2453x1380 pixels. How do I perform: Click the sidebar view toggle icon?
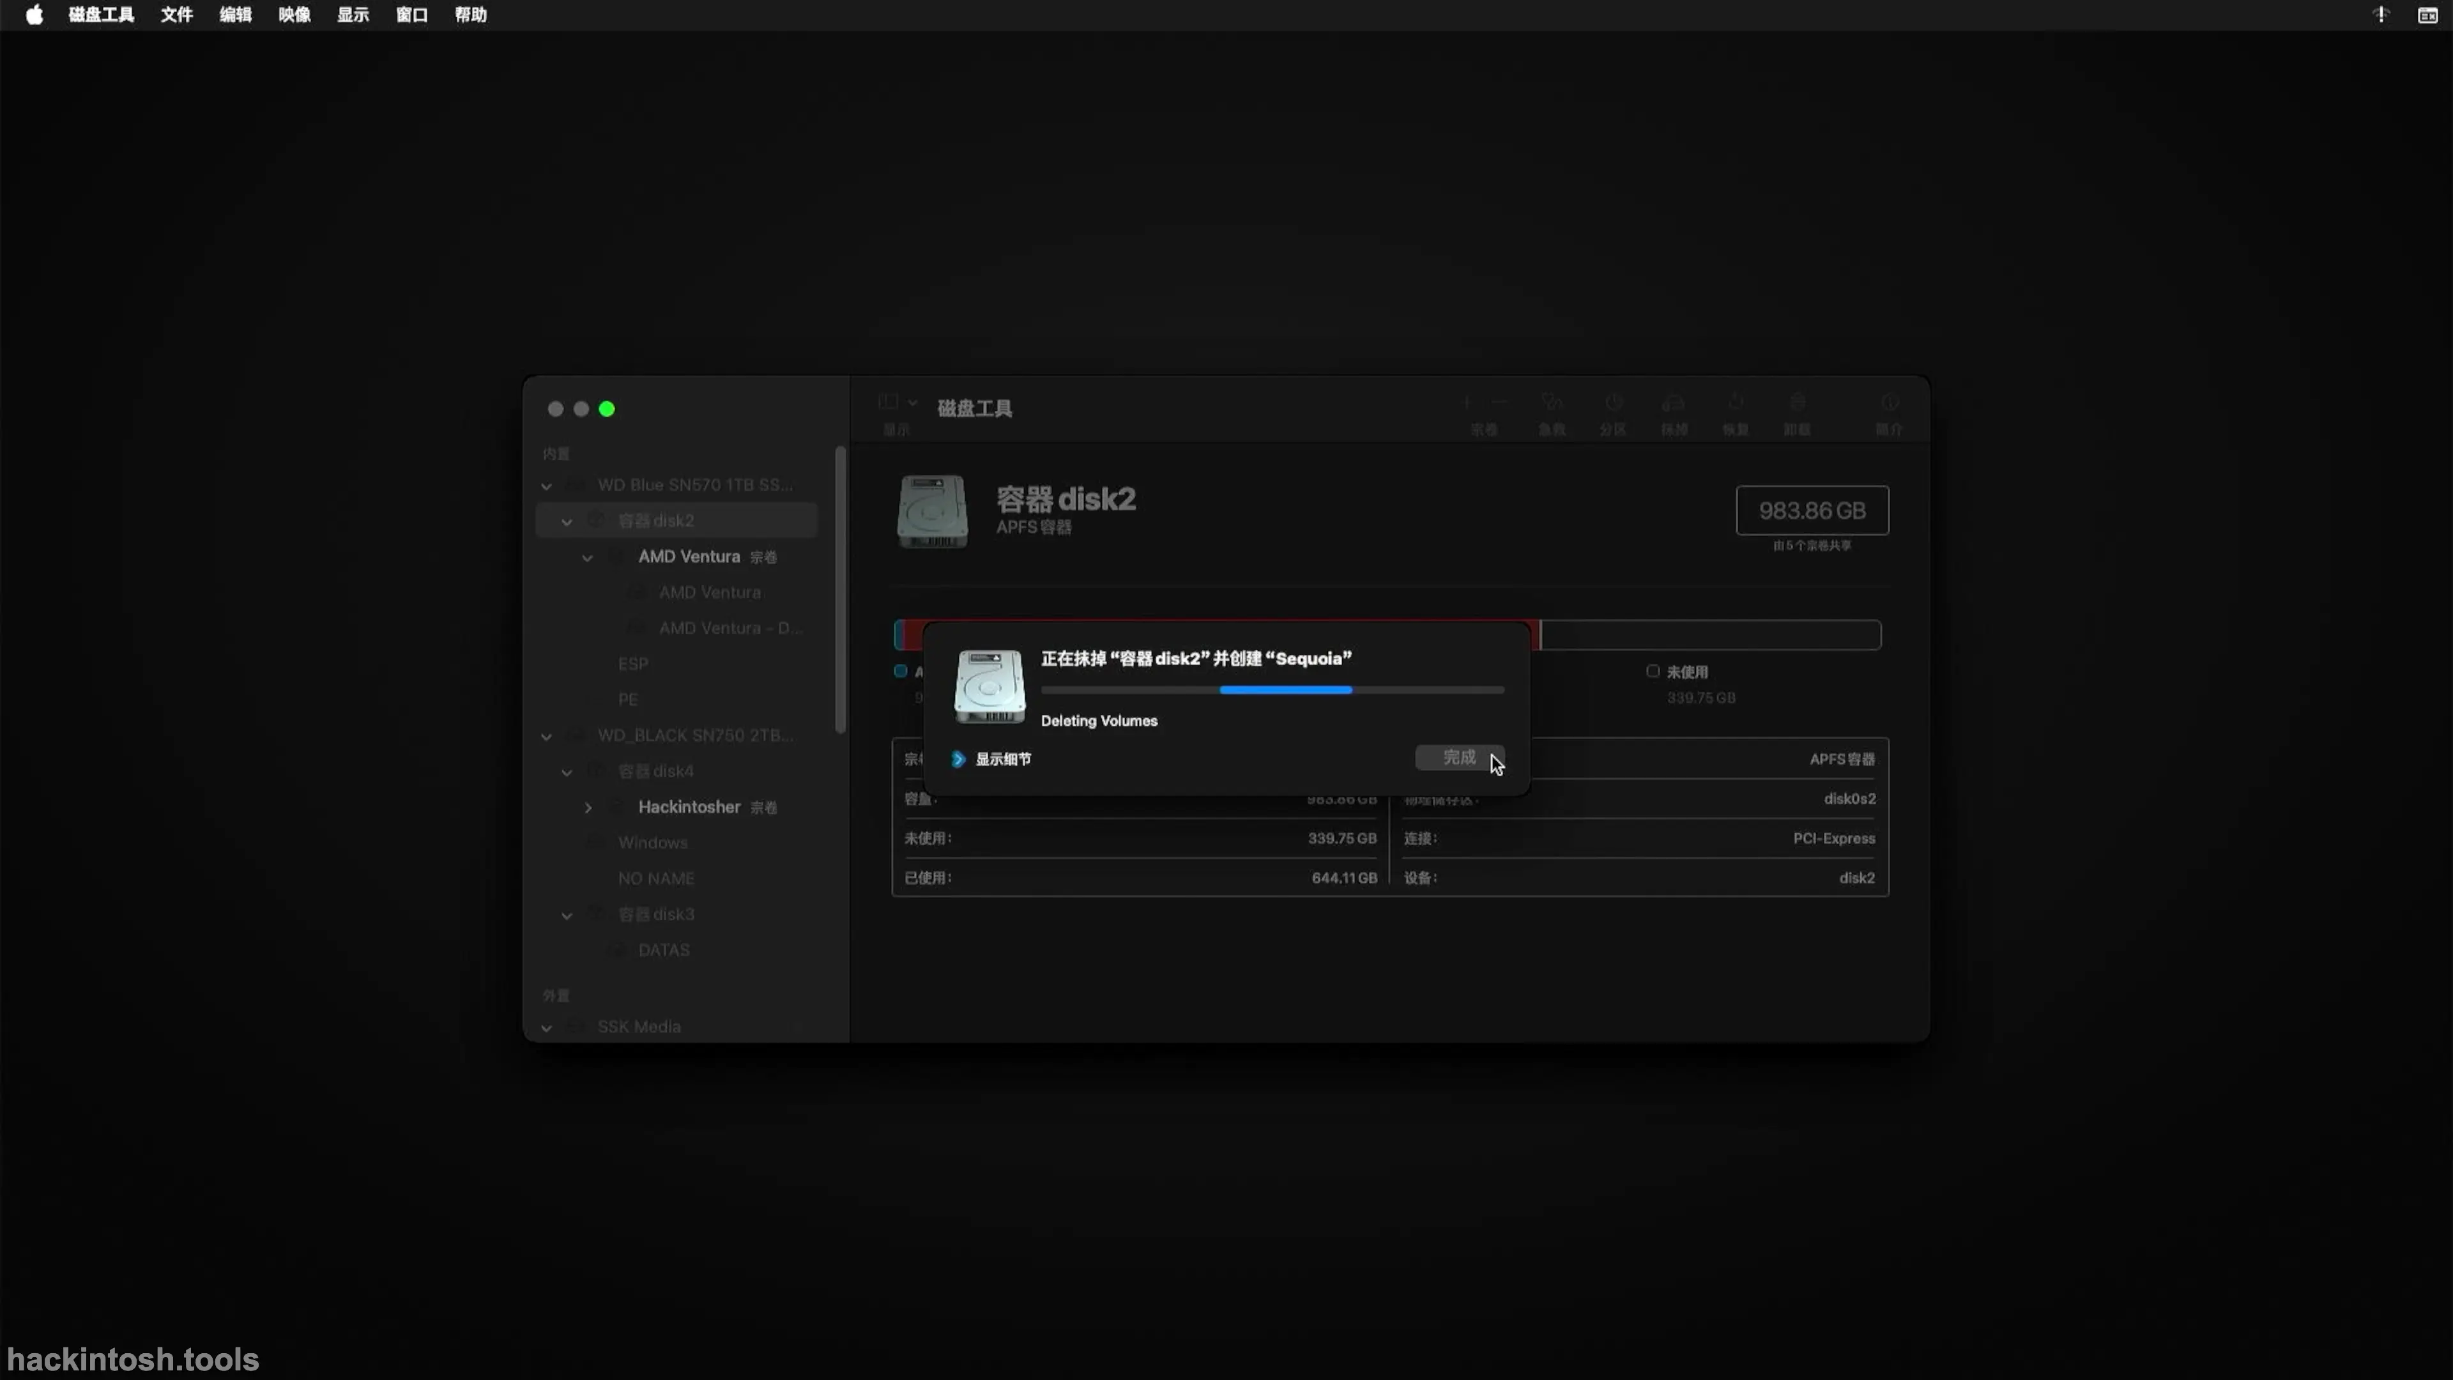(887, 402)
